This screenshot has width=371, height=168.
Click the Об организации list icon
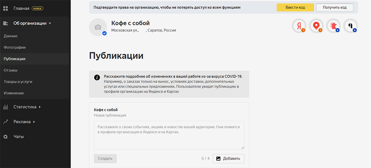click(6, 23)
